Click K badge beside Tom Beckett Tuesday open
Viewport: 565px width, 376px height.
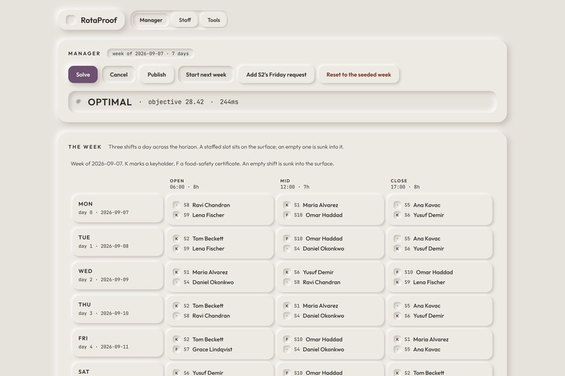point(176,239)
